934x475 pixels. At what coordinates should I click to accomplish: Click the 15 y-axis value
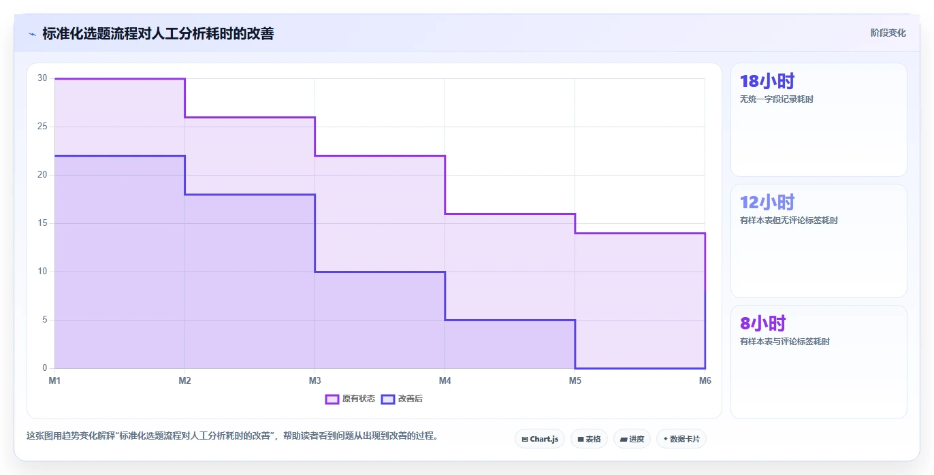(x=42, y=223)
